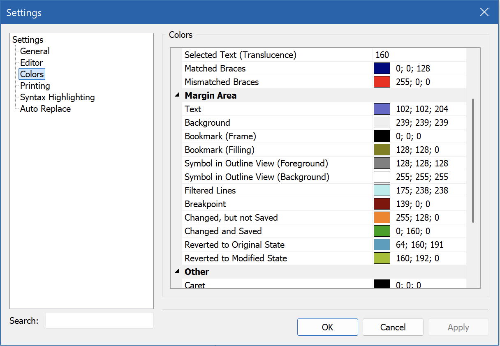Click the value 0; 160; 0
500x346 pixels.
pos(413,231)
